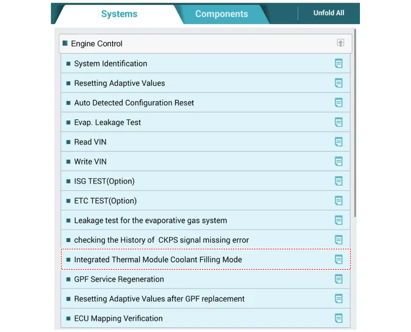
Task: Switch to the Components tab
Action: [221, 14]
